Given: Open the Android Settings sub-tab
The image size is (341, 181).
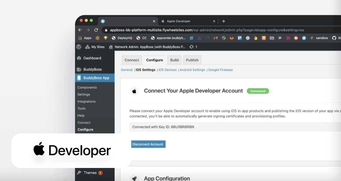Looking at the screenshot, I should pyautogui.click(x=192, y=70).
